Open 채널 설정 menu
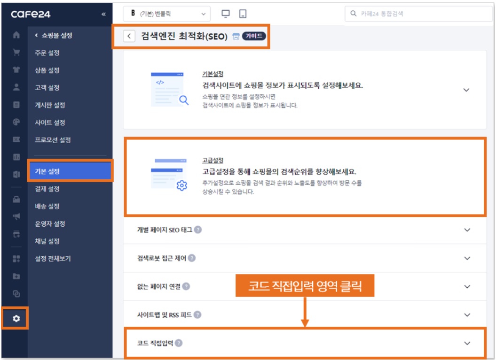 point(47,241)
